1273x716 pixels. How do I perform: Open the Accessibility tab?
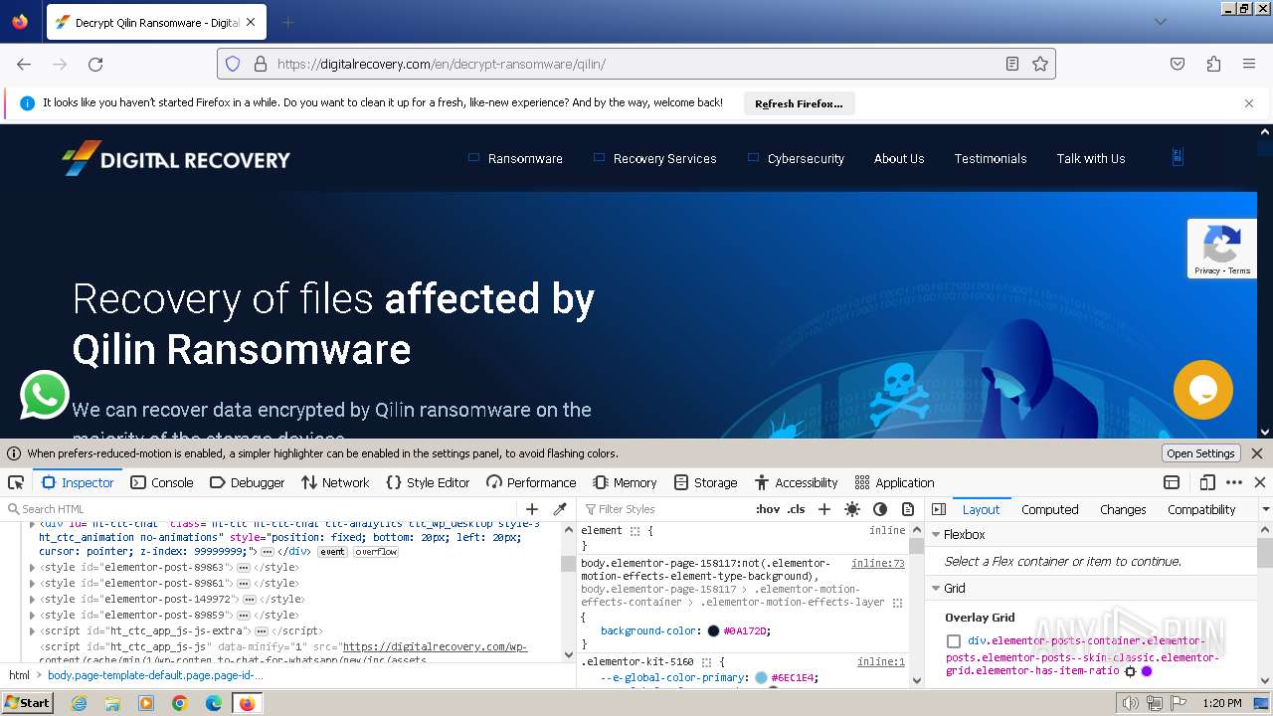(796, 482)
